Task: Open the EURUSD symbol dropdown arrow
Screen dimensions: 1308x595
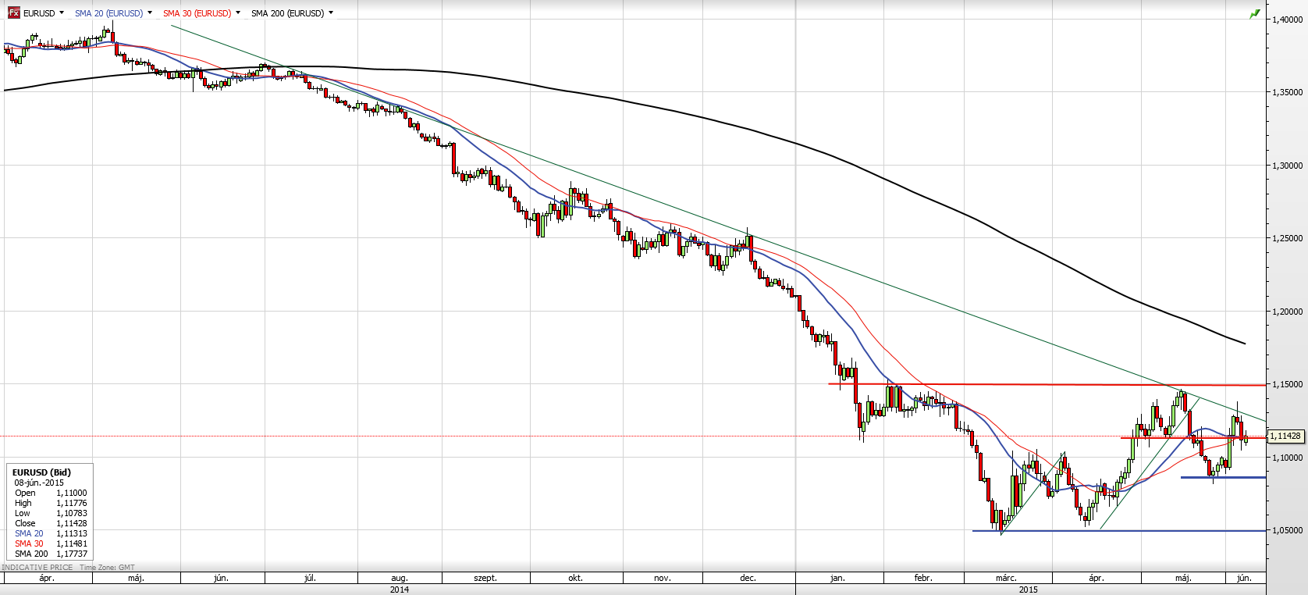Action: tap(62, 13)
